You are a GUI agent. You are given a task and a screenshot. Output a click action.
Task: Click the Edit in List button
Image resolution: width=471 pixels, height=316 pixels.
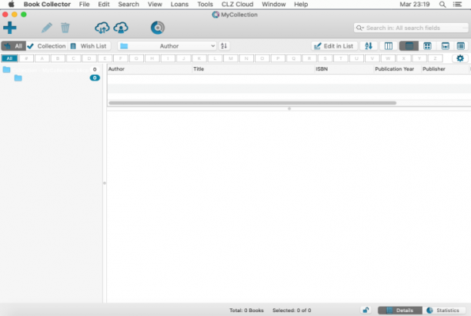(x=334, y=46)
